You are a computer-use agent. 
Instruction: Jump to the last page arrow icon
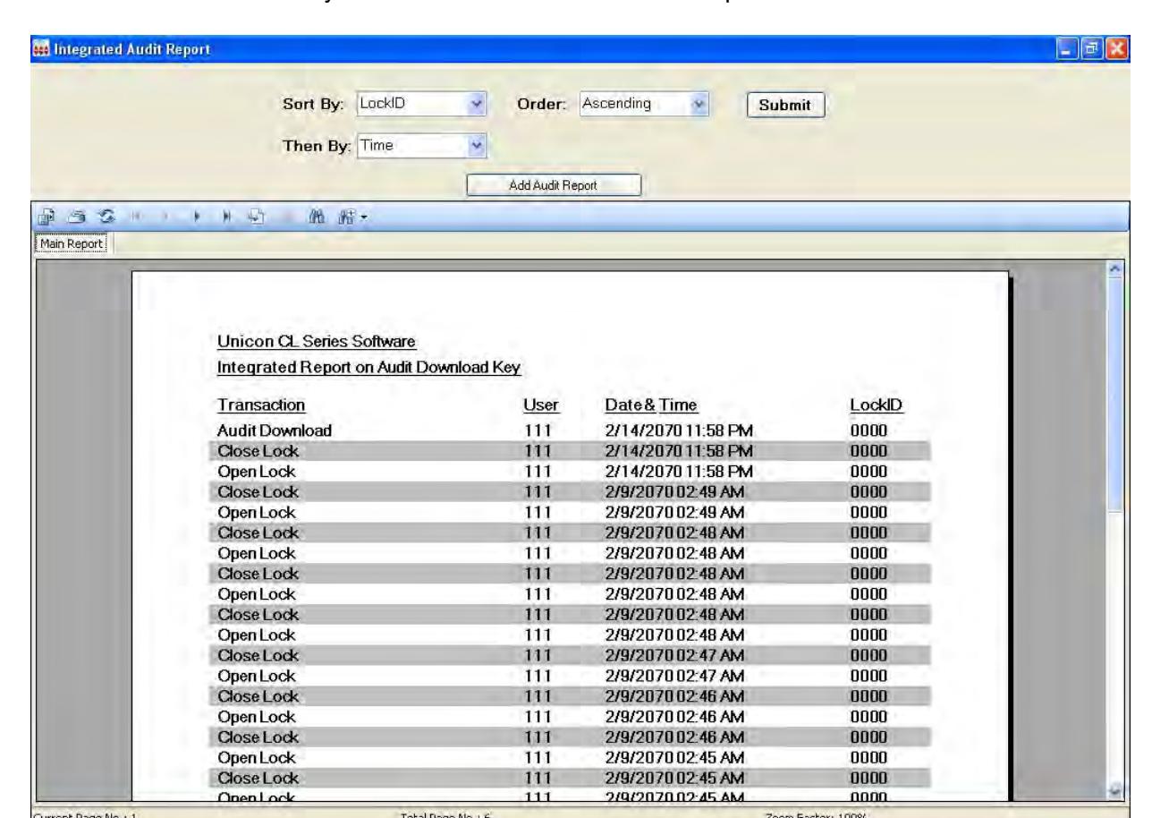pos(226,216)
